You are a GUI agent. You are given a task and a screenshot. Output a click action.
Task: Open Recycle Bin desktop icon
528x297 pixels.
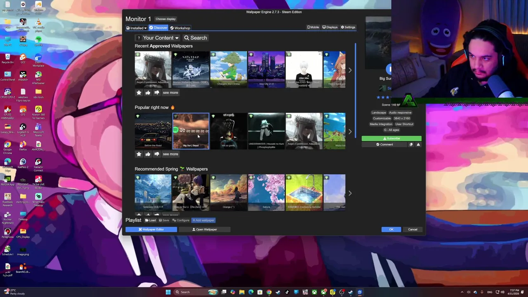[x=7, y=59]
